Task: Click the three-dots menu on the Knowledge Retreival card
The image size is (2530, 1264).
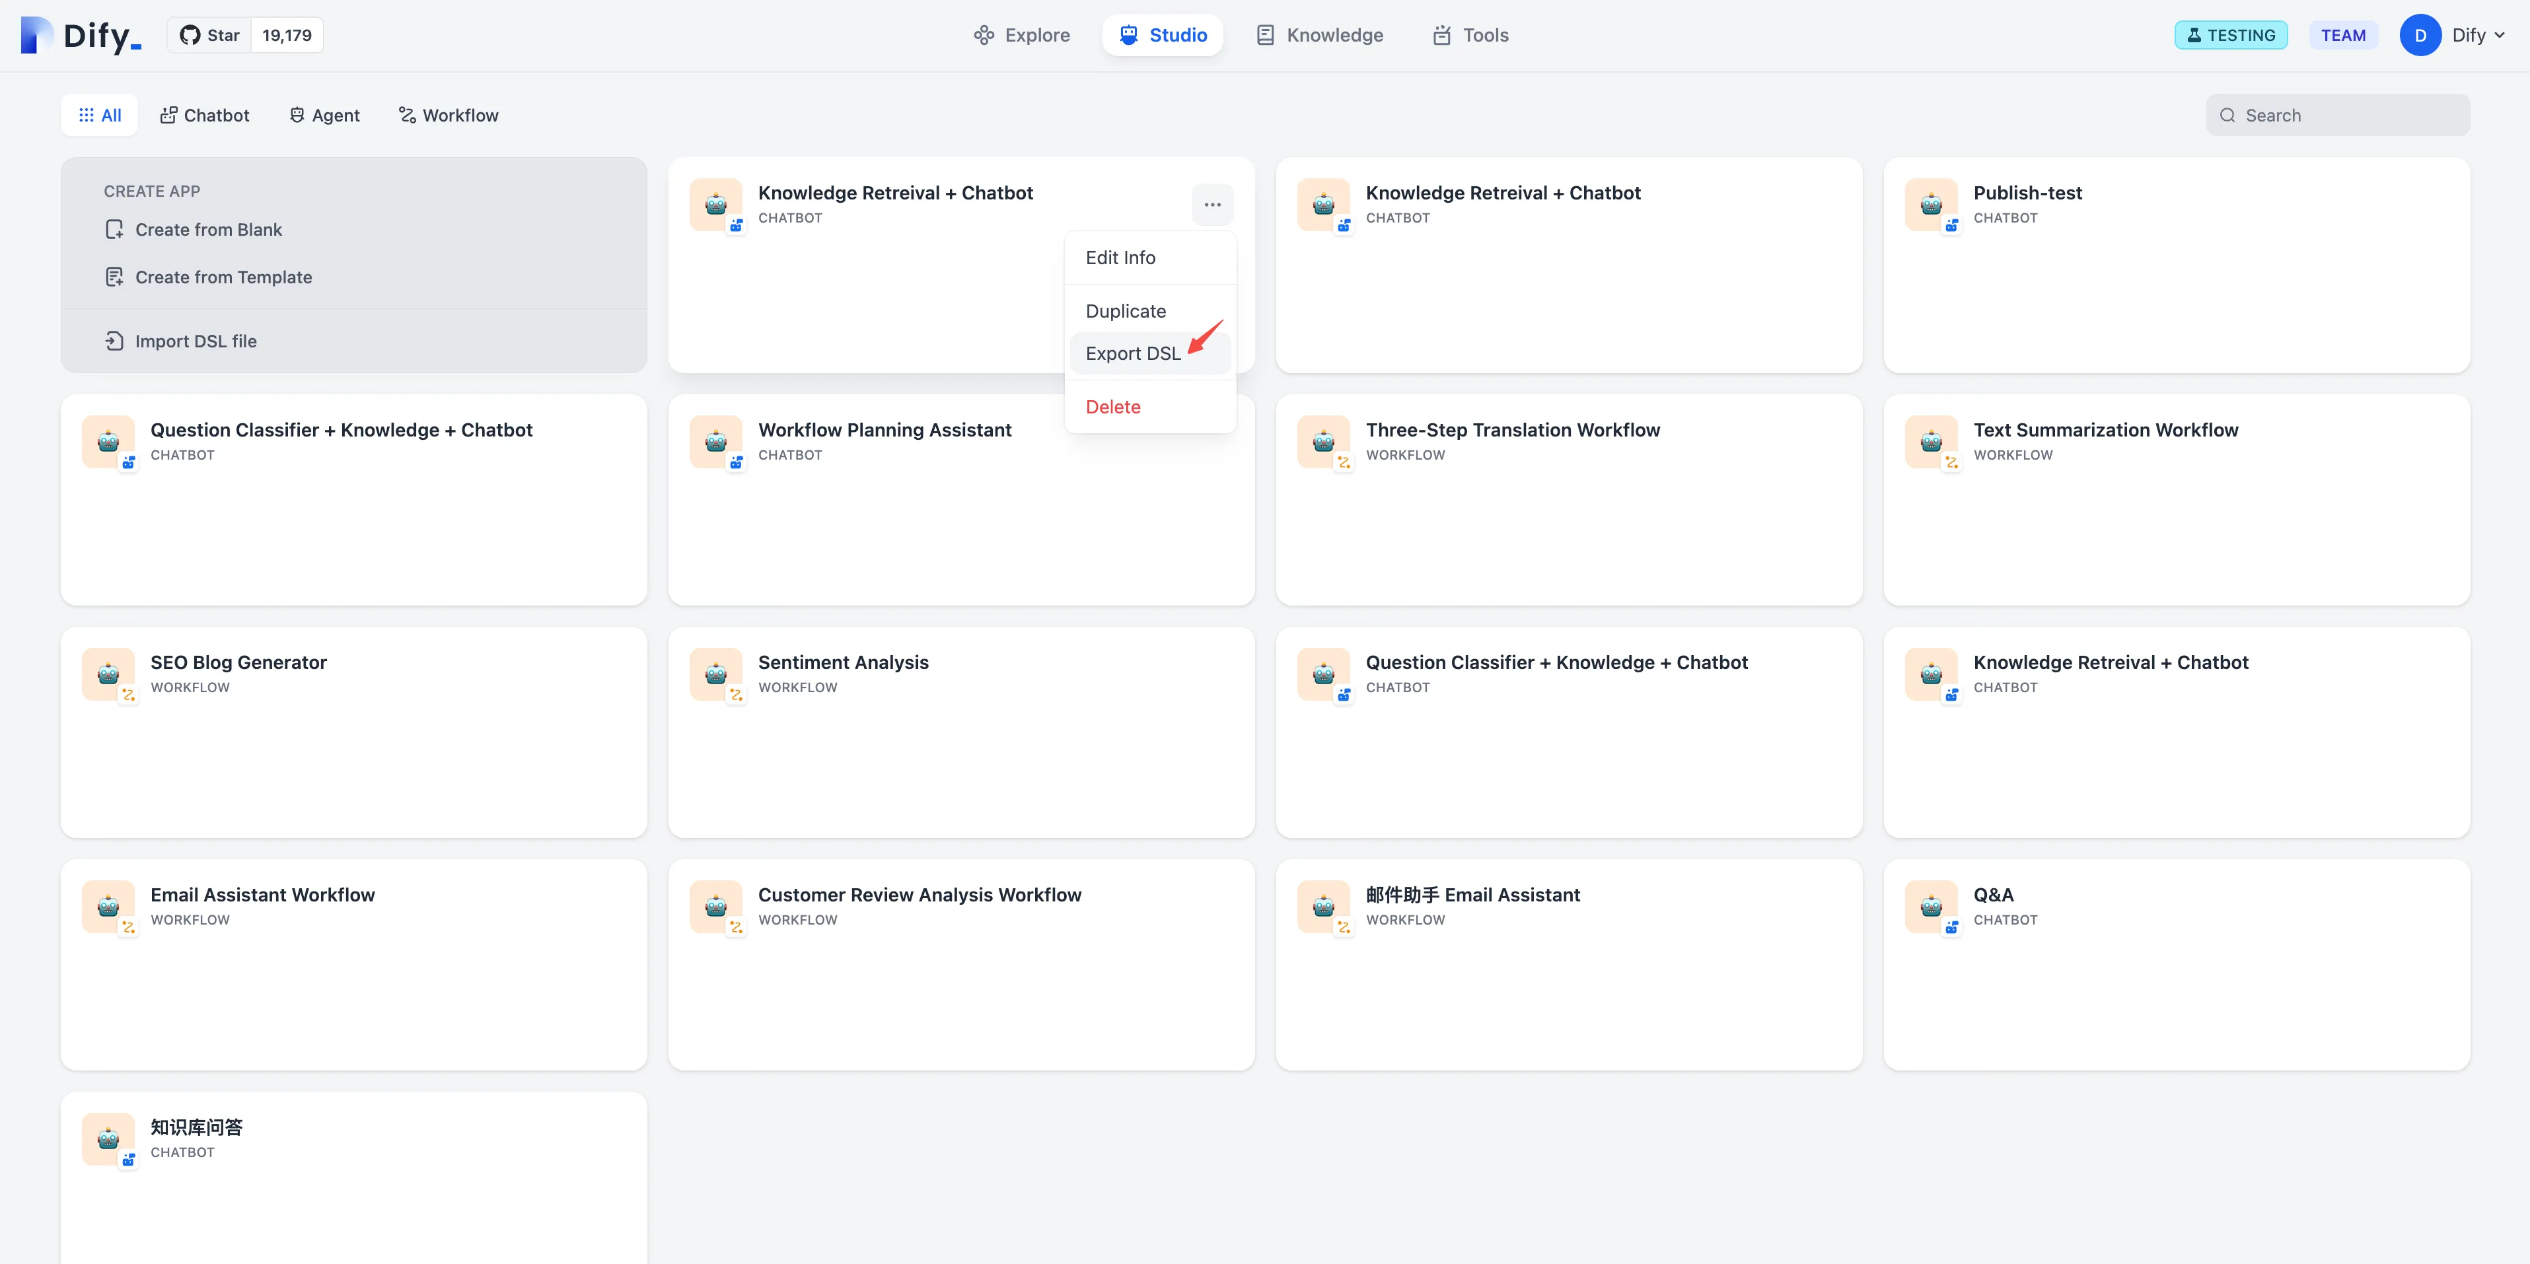Action: click(1212, 204)
